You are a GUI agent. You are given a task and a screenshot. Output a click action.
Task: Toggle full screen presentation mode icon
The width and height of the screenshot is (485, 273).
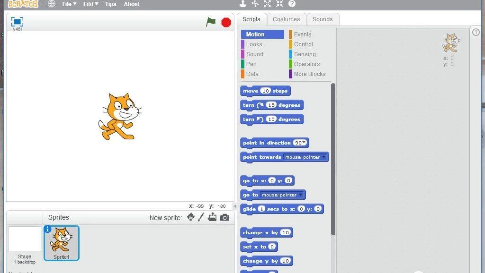tap(17, 22)
